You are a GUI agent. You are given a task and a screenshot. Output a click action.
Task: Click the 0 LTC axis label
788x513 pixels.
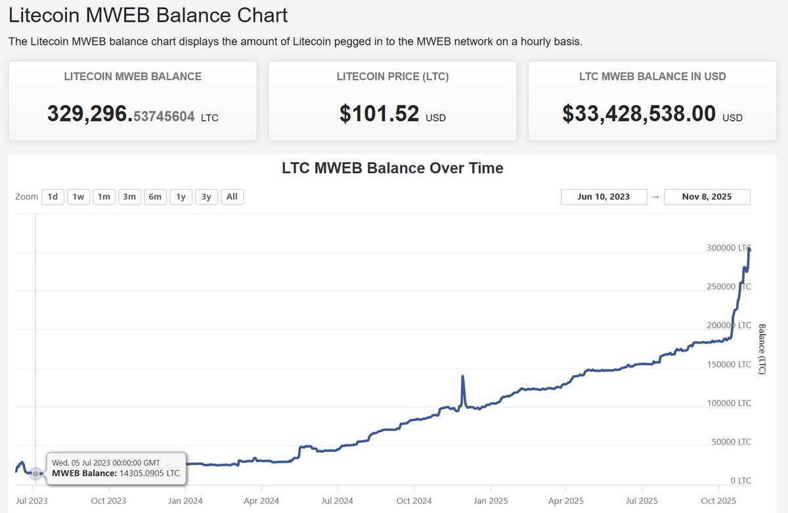[x=739, y=480]
